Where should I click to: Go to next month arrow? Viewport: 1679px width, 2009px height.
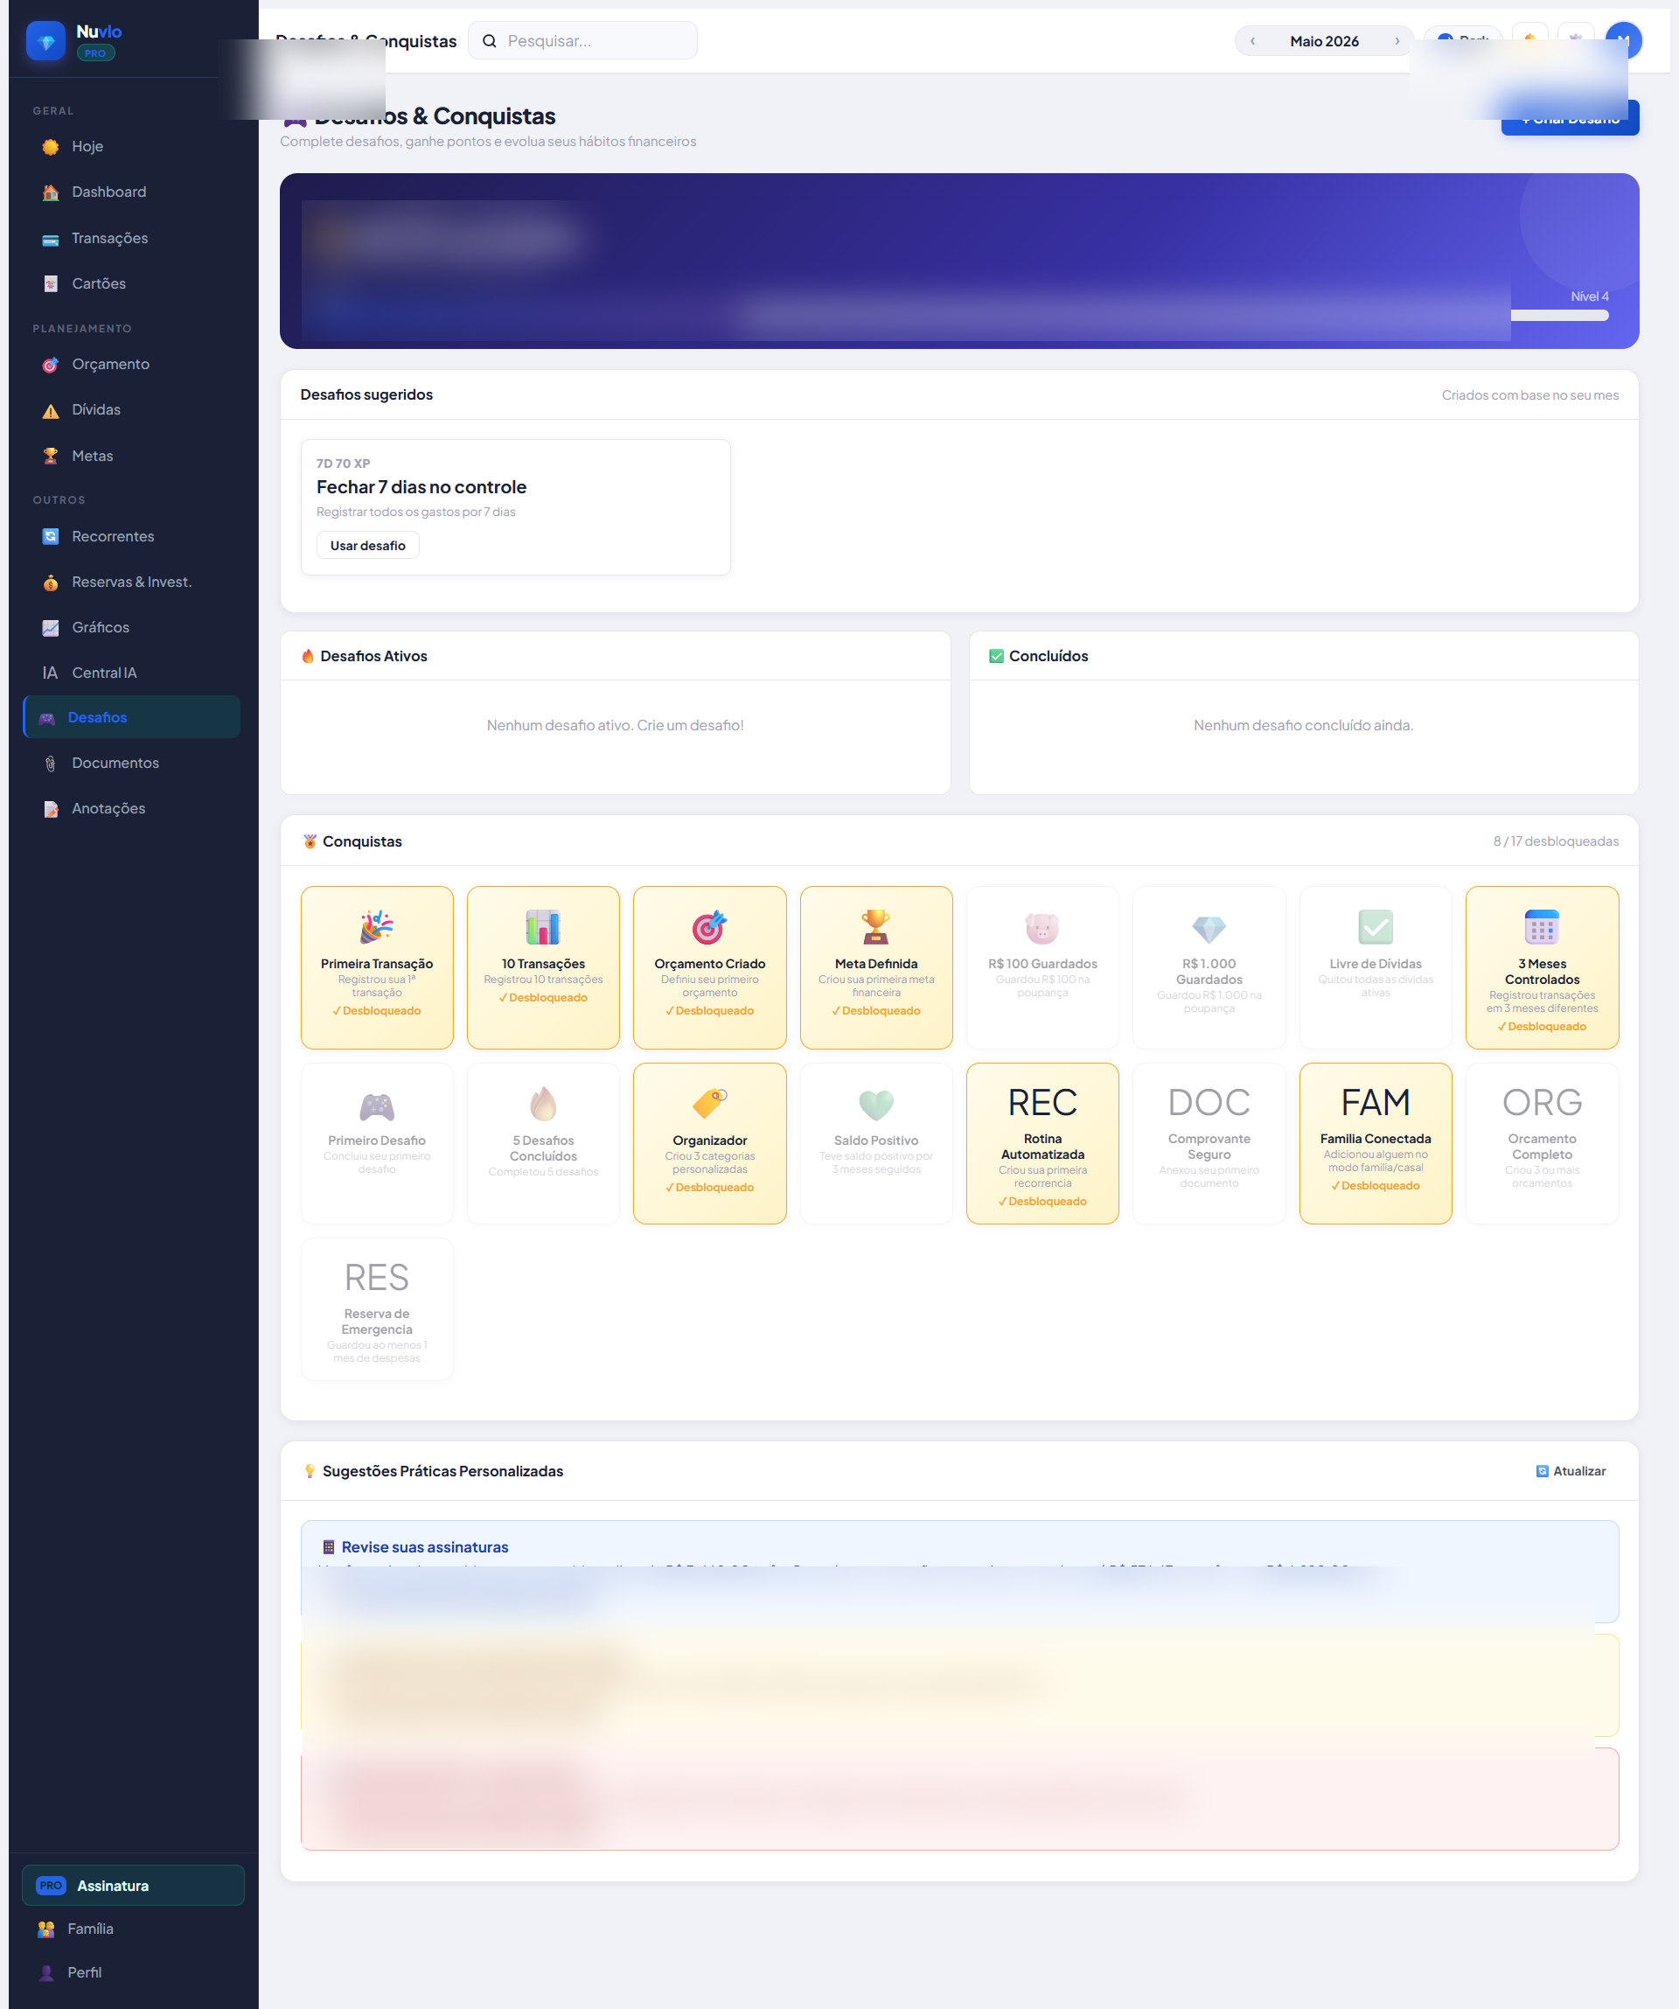1397,41
